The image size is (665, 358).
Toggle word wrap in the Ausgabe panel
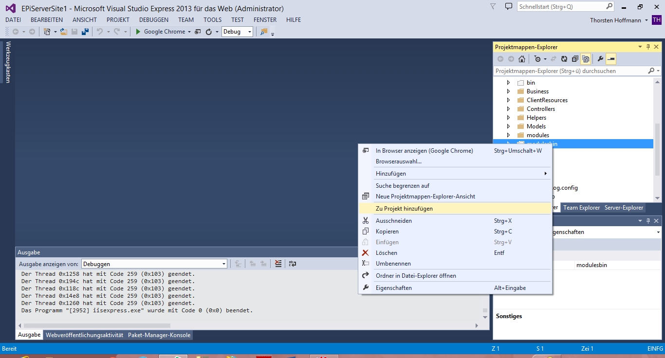click(292, 264)
